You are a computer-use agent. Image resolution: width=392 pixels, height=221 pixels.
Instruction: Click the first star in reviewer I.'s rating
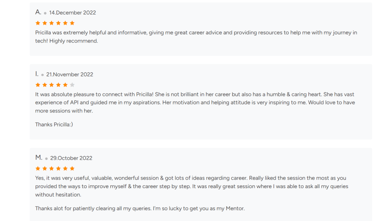coord(38,85)
